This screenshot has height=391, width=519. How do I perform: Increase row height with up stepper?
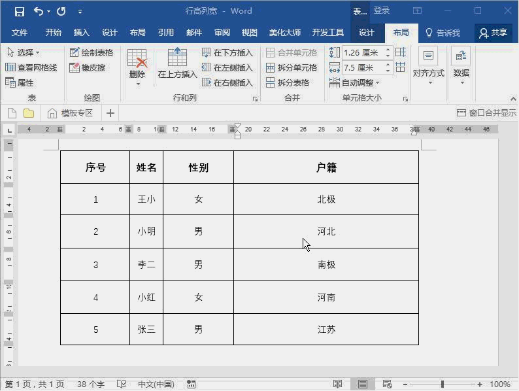[x=388, y=49]
